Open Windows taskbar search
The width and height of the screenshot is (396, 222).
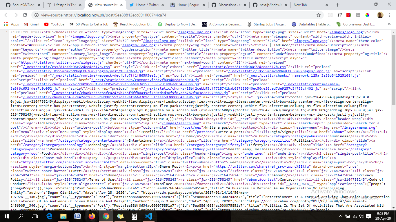tap(21, 216)
